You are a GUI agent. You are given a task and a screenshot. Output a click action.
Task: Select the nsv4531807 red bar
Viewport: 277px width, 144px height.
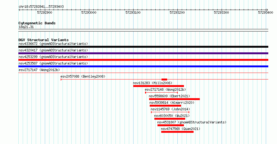[x=171, y=125]
